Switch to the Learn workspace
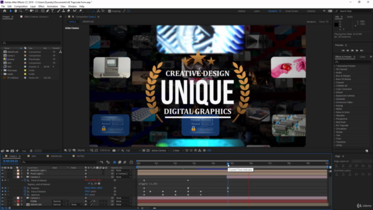 point(256,11)
